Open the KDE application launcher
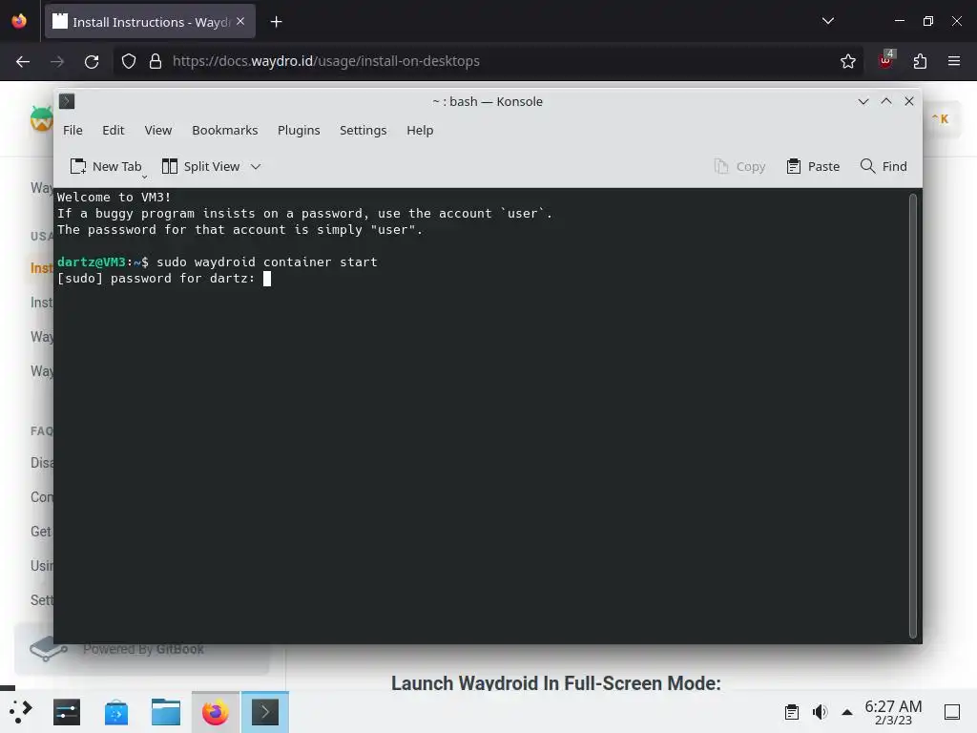 (x=21, y=712)
